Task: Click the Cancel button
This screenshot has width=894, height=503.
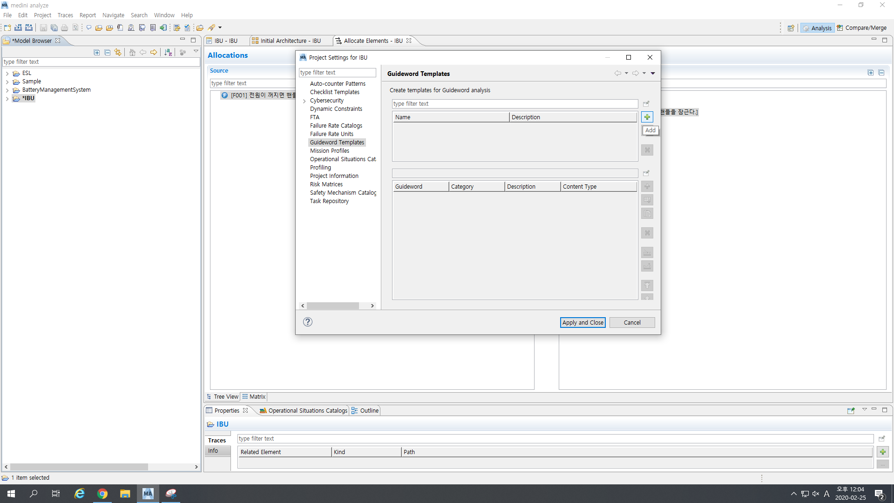Action: coord(632,322)
